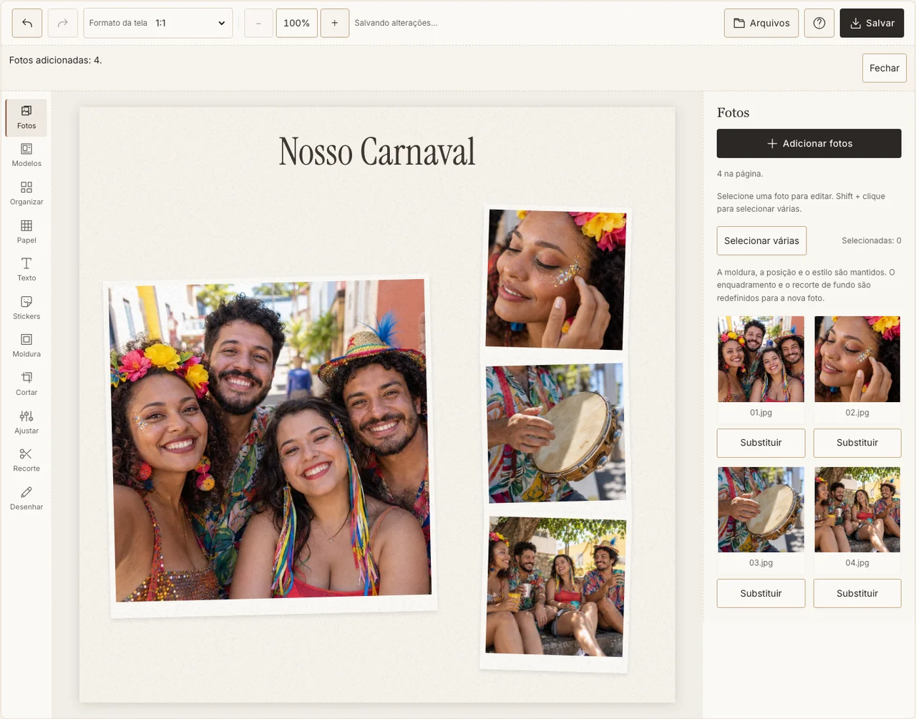Click the 100% zoom level field

(x=296, y=23)
